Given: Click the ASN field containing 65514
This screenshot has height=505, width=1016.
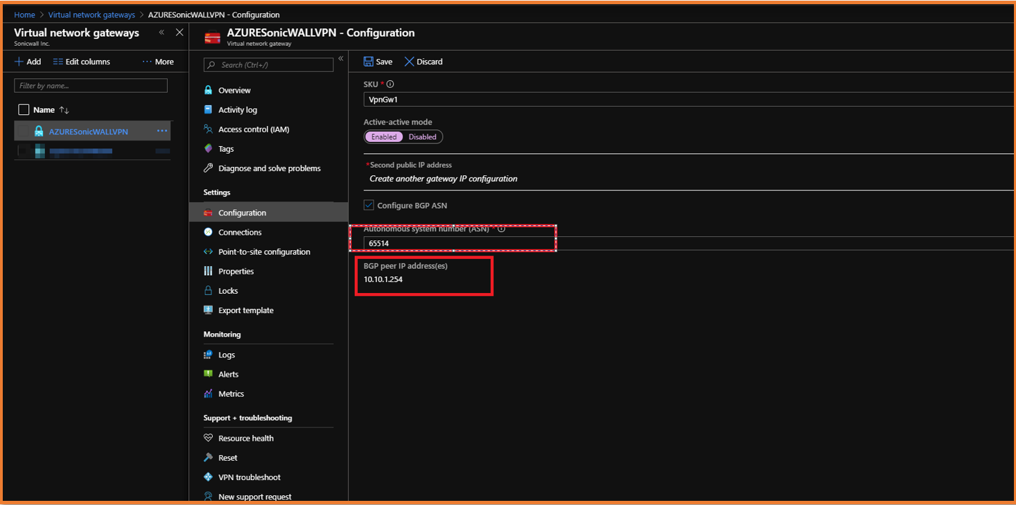Looking at the screenshot, I should click(x=689, y=243).
